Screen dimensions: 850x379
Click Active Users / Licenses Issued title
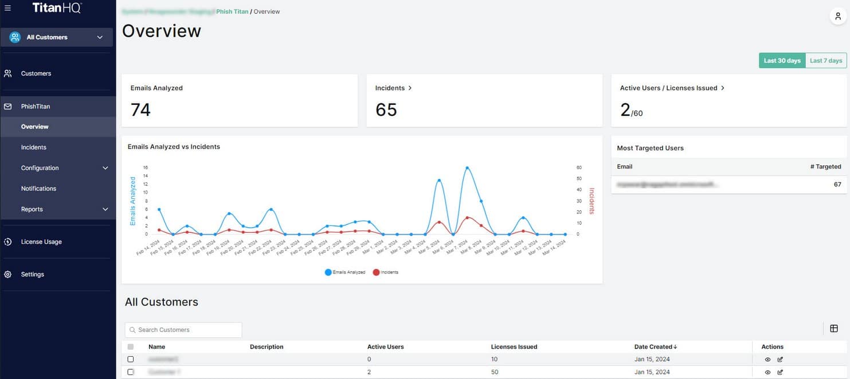(x=668, y=88)
